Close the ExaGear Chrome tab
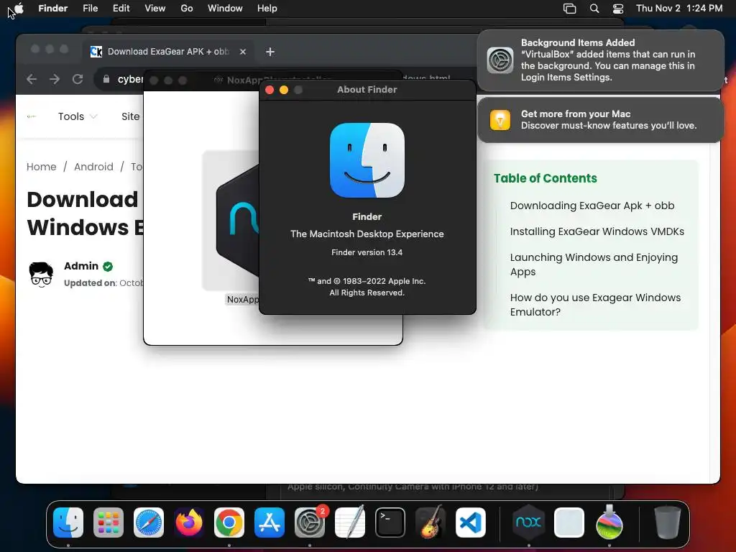This screenshot has width=736, height=552. click(x=243, y=52)
